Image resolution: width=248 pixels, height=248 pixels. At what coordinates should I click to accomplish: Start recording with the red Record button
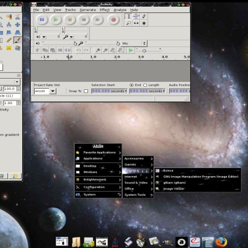click(113, 20)
